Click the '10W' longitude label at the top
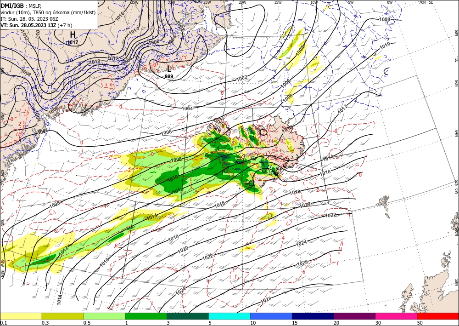The height and width of the screenshot is (326, 459). (314, 2)
